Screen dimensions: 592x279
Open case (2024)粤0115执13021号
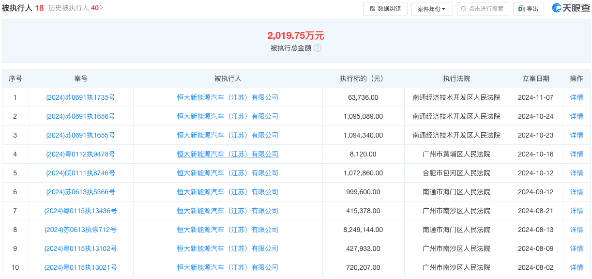pyautogui.click(x=80, y=267)
